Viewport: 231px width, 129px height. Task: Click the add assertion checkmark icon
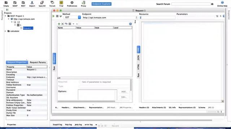pos(61,16)
